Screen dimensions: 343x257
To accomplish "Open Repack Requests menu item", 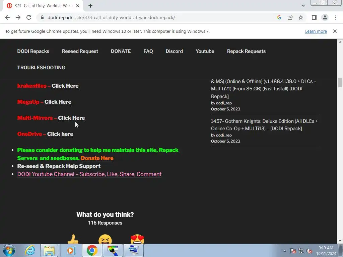I will click(246, 51).
